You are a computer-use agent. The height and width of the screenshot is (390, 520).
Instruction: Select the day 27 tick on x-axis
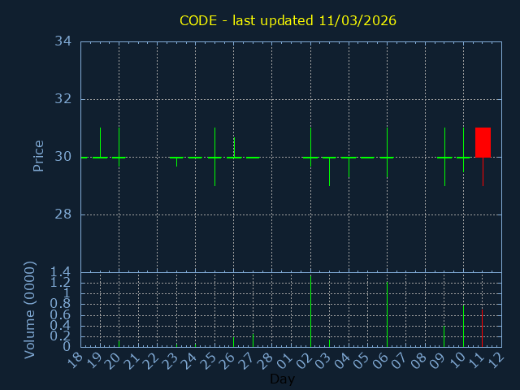click(249, 359)
